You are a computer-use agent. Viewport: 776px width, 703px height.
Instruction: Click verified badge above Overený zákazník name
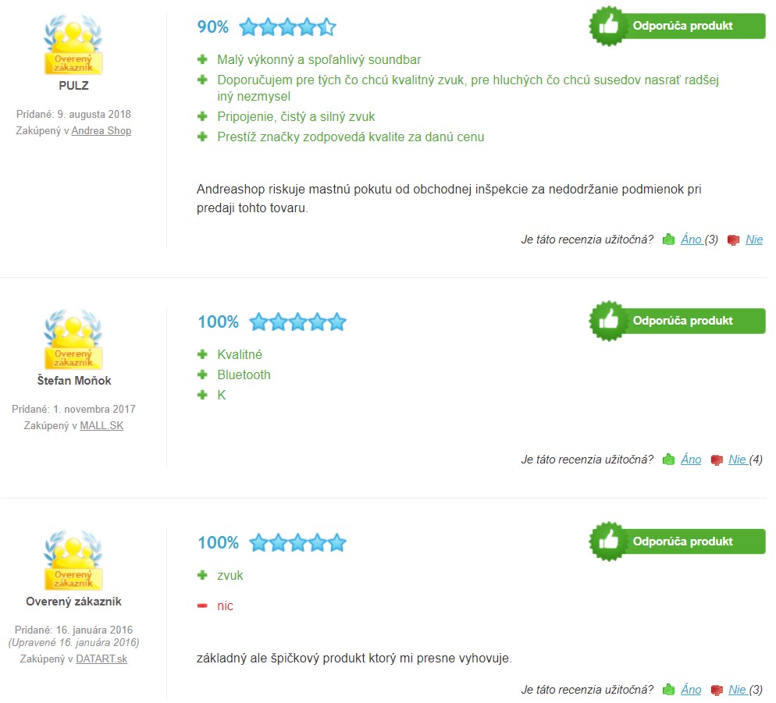(x=73, y=560)
